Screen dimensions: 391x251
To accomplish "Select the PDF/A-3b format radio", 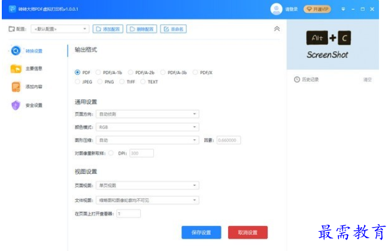I will pyautogui.click(x=163, y=72).
